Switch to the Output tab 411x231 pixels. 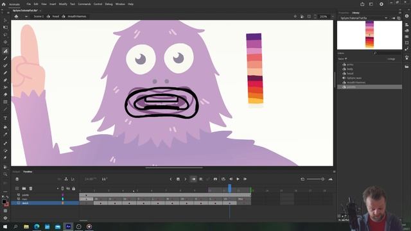click(16, 172)
